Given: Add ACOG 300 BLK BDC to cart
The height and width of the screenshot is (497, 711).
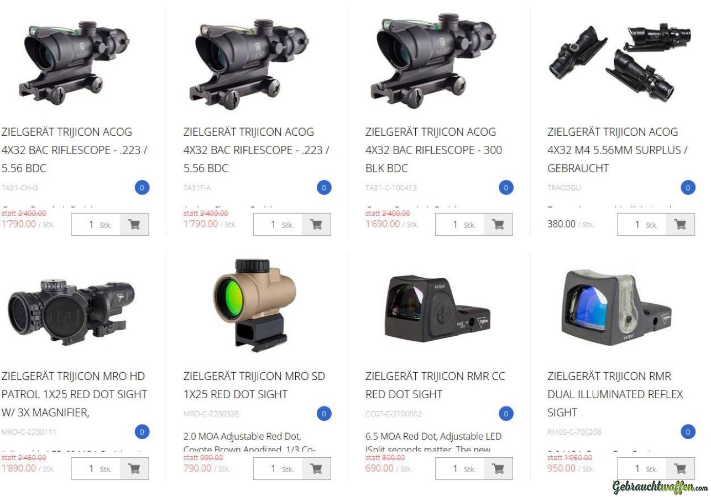Looking at the screenshot, I should pyautogui.click(x=498, y=224).
